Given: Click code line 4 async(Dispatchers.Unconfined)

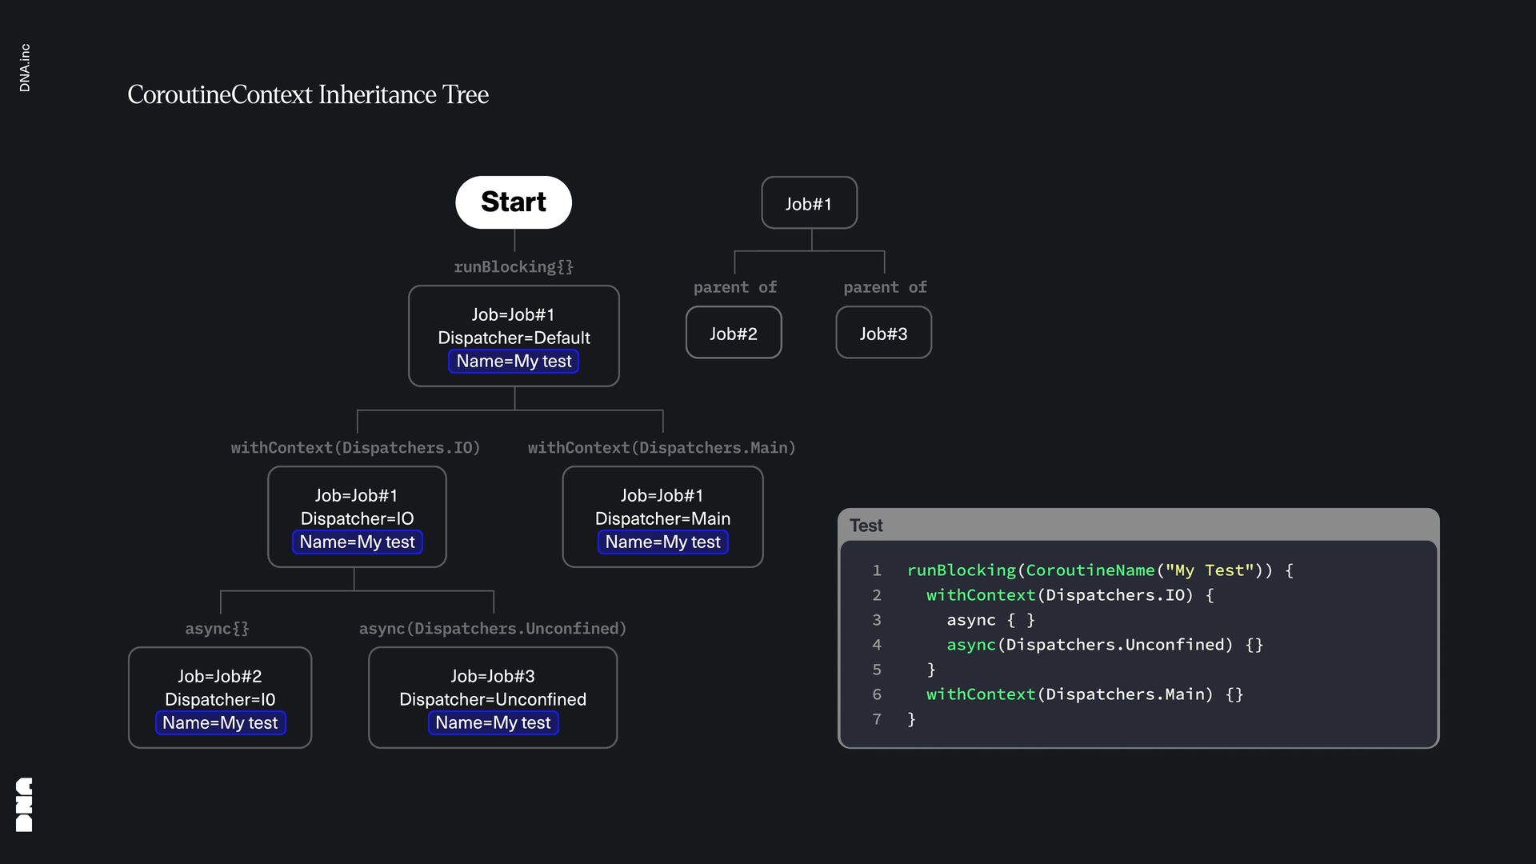Looking at the screenshot, I should [1104, 645].
